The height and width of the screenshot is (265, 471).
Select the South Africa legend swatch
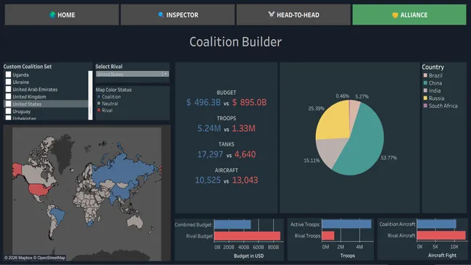pos(425,106)
